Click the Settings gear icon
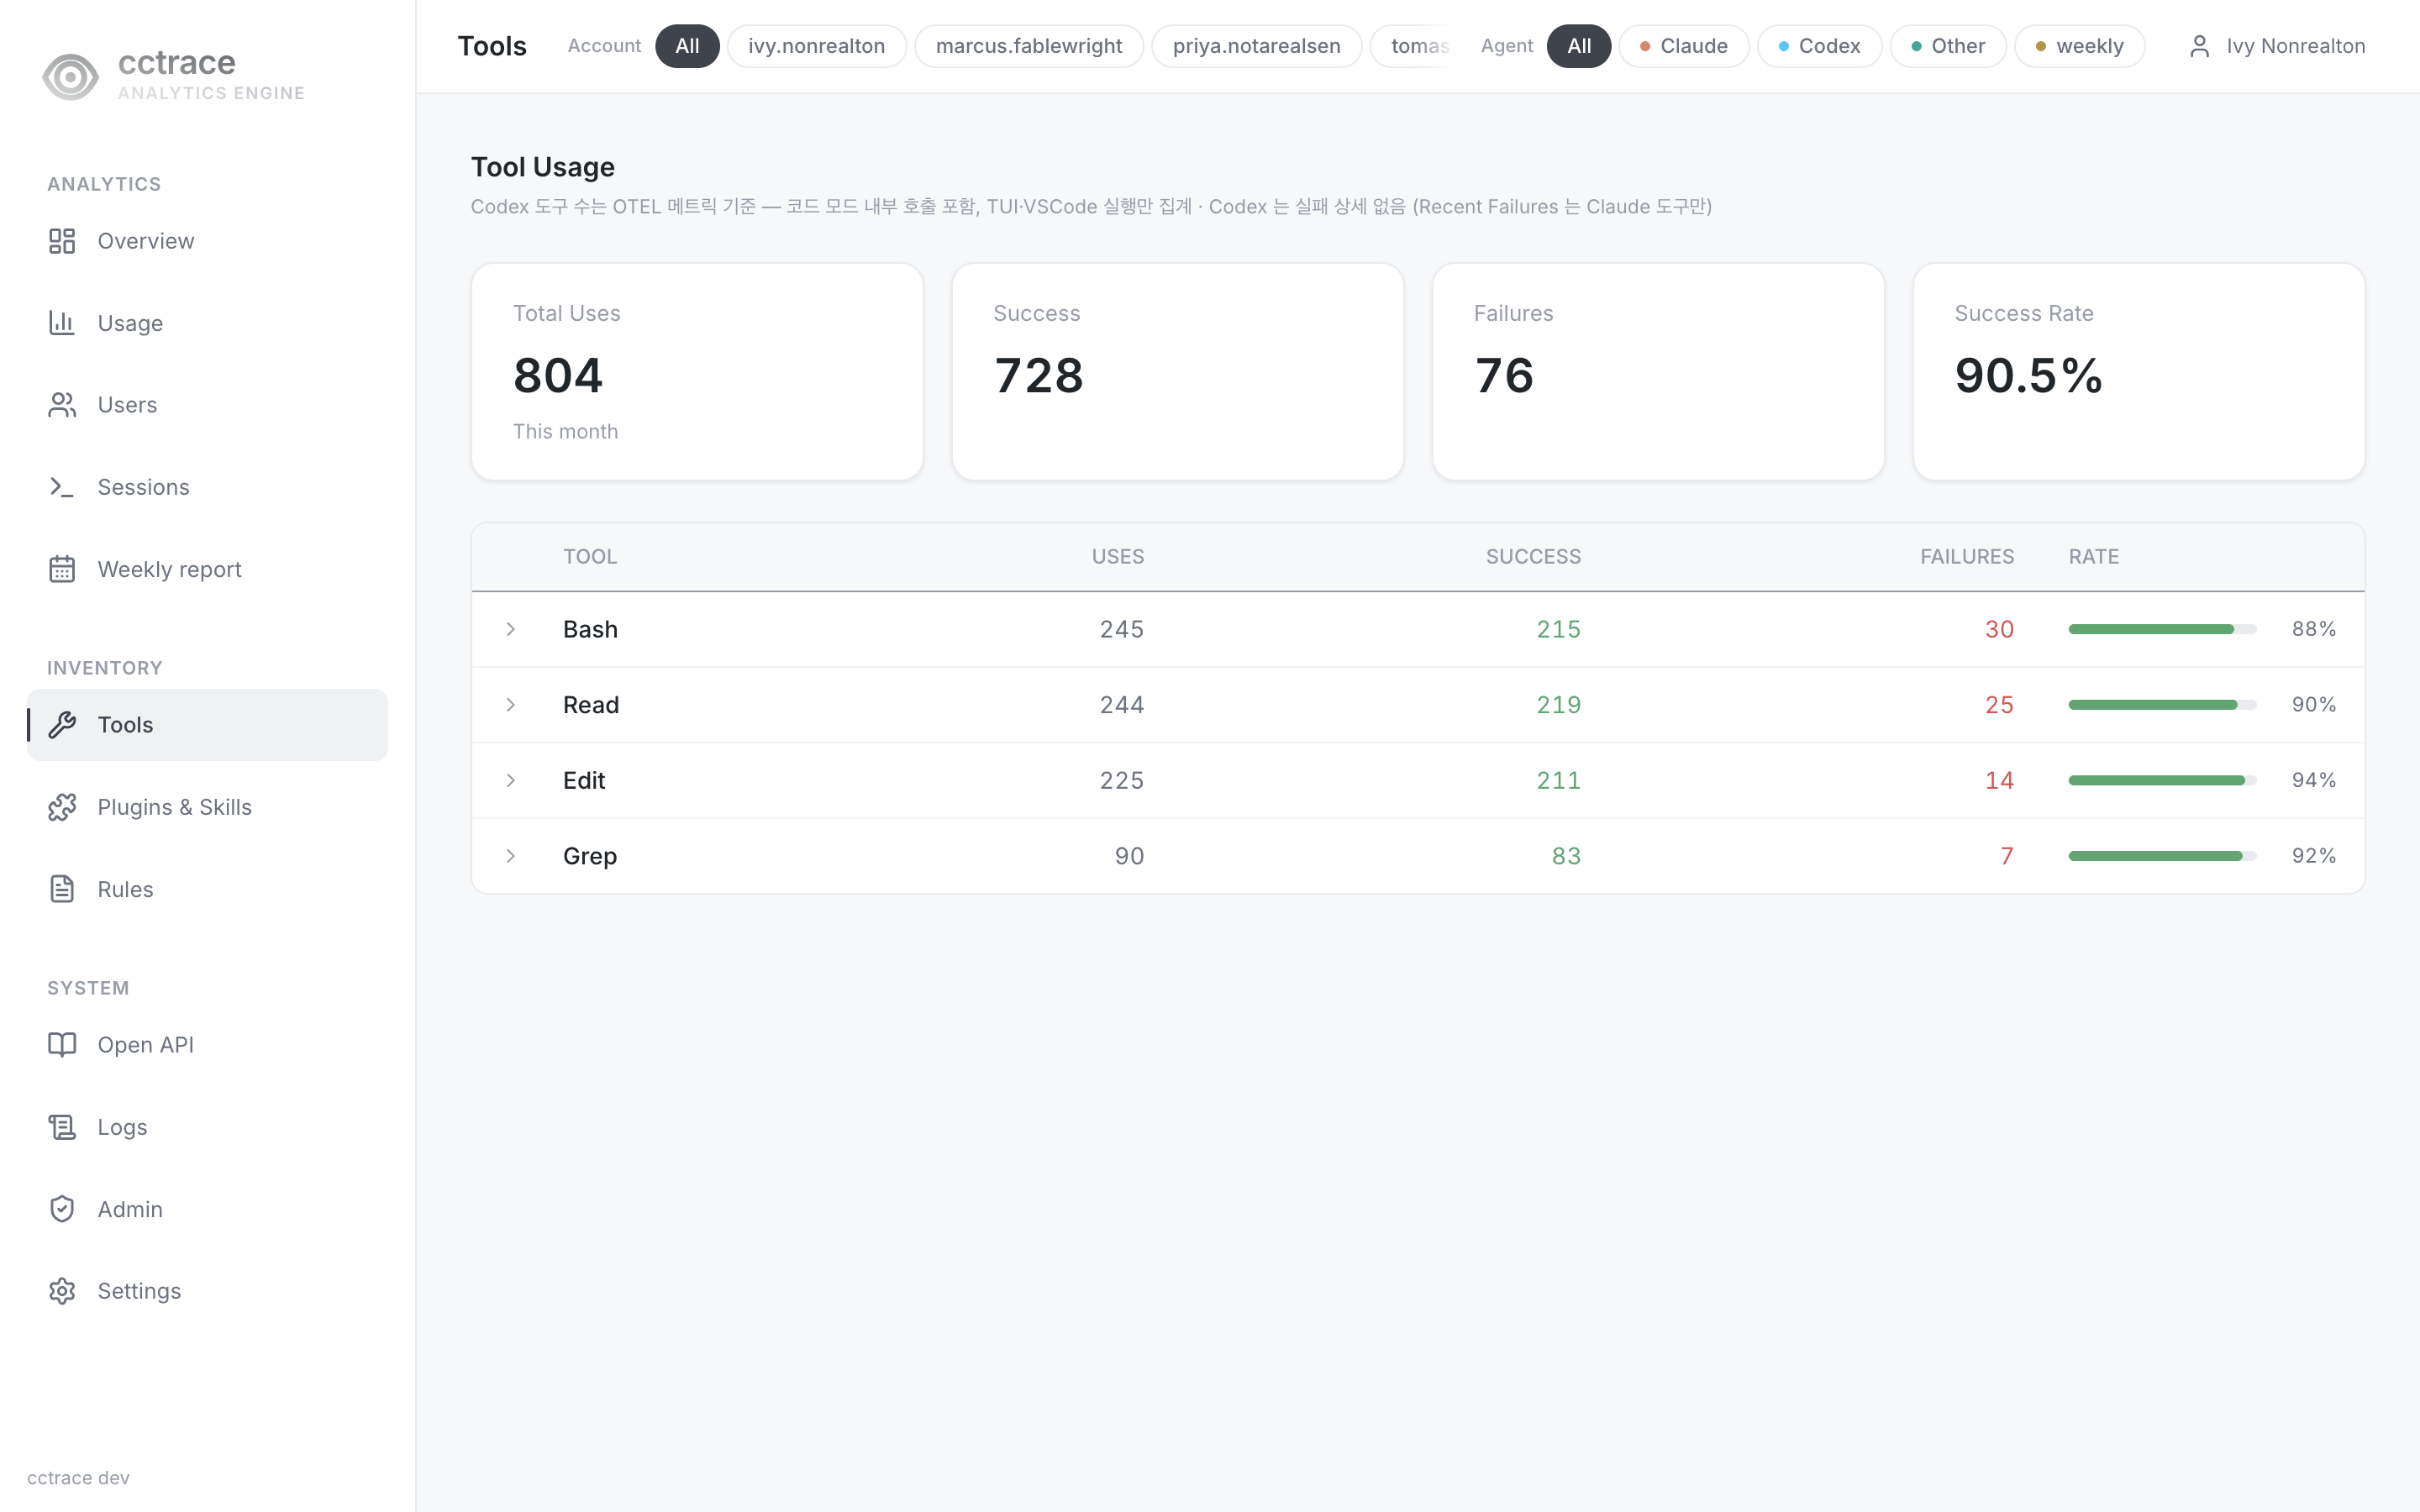This screenshot has height=1512, width=2420. point(62,1291)
